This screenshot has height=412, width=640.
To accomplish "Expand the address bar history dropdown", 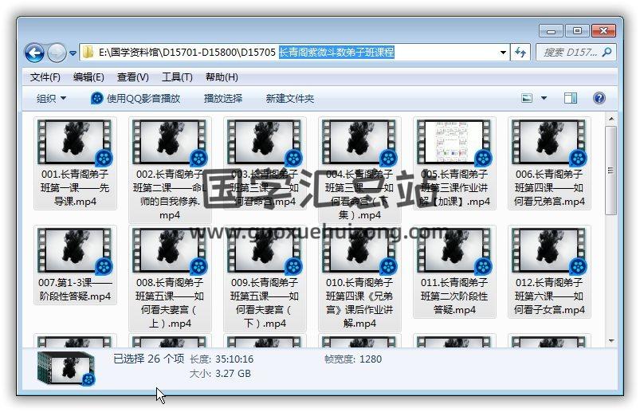I will (503, 53).
